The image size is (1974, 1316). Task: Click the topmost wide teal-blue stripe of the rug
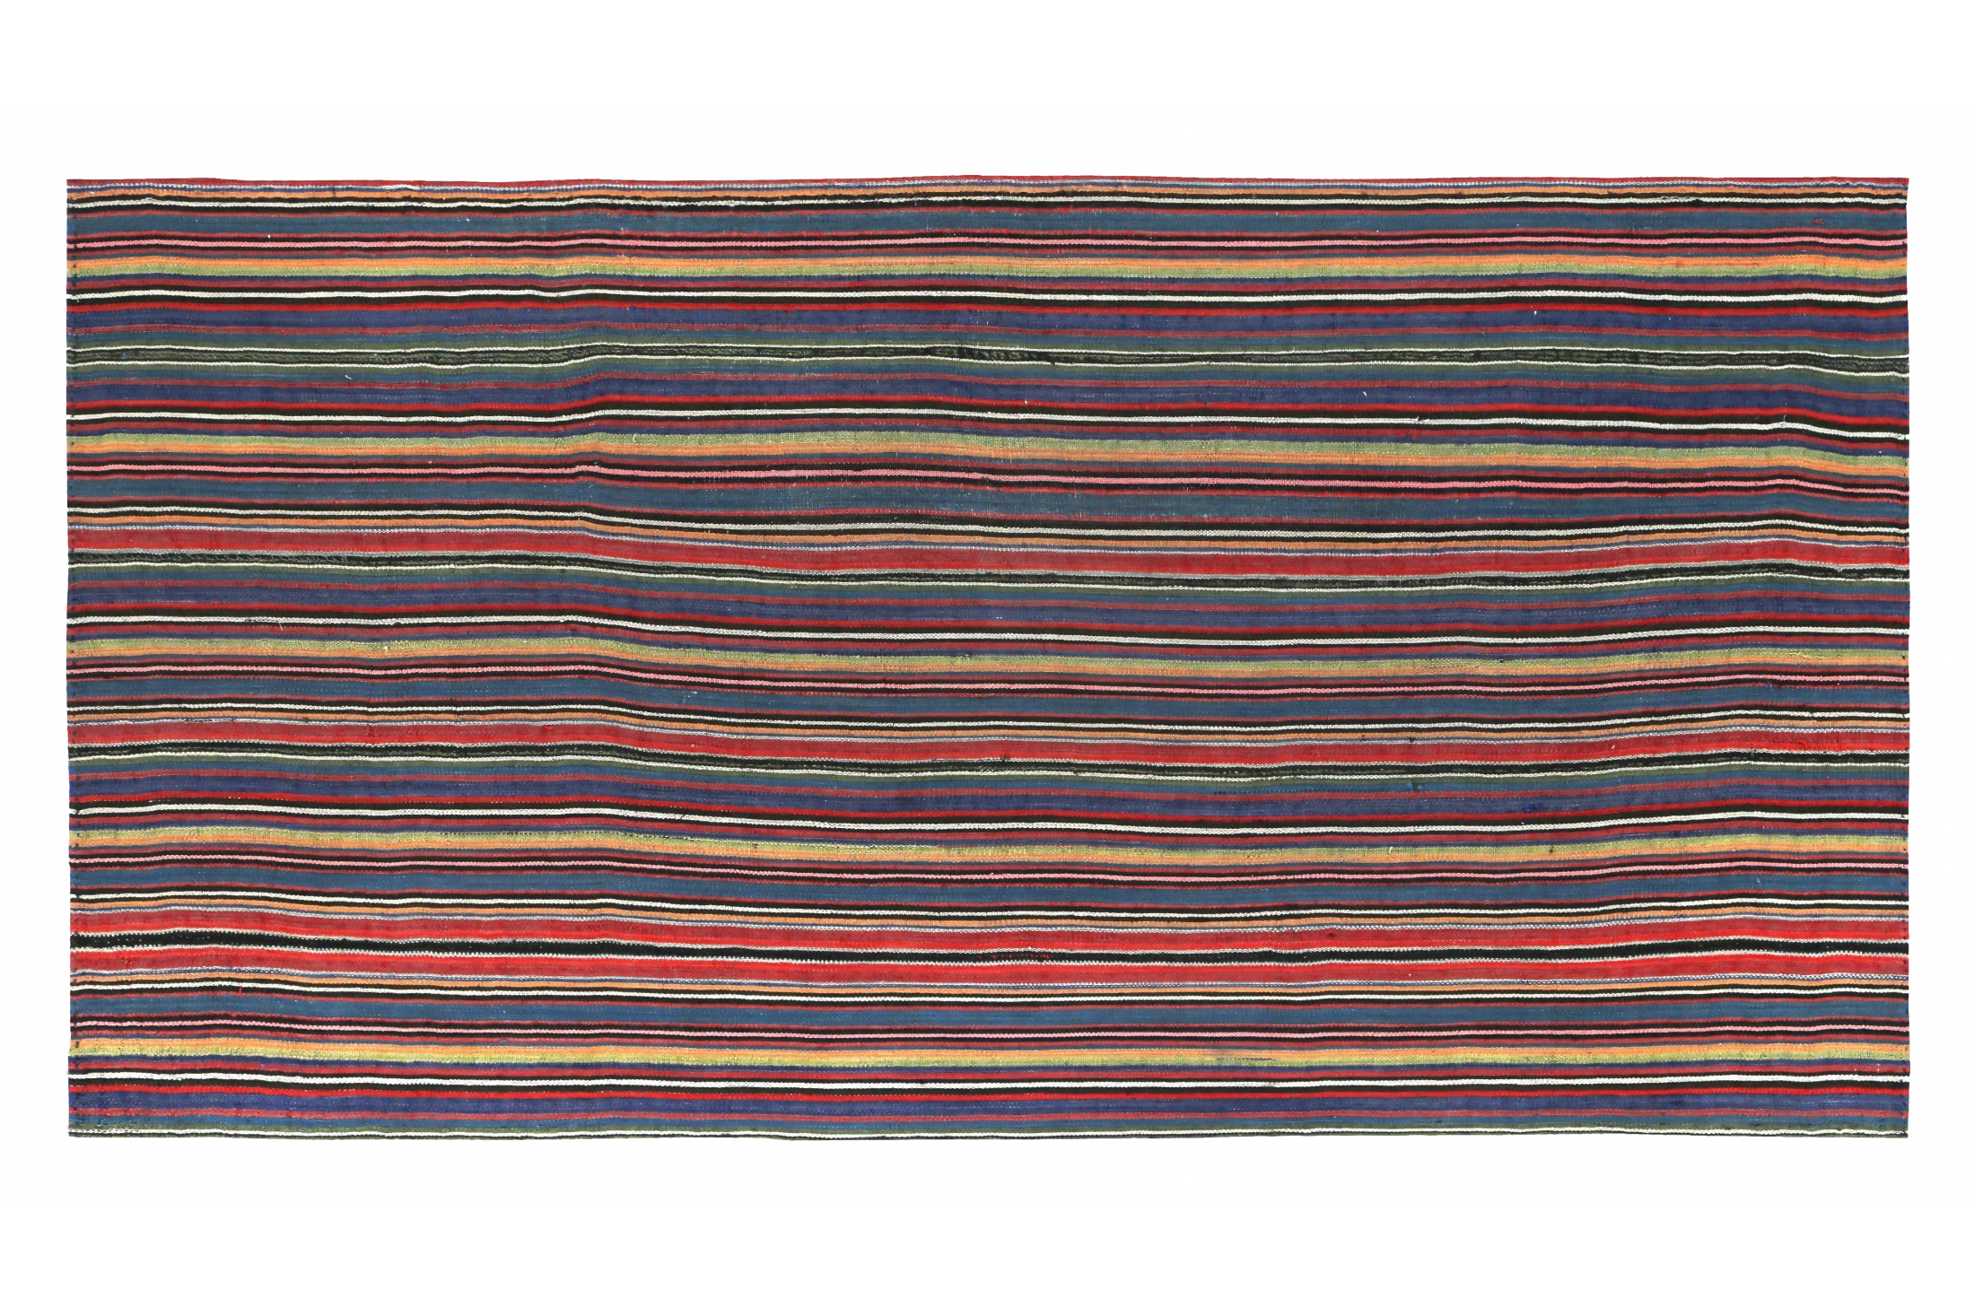987,221
